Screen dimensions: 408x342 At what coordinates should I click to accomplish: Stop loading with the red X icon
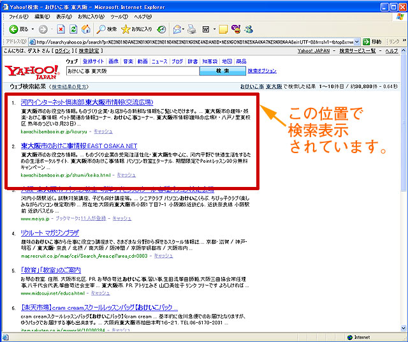point(61,29)
